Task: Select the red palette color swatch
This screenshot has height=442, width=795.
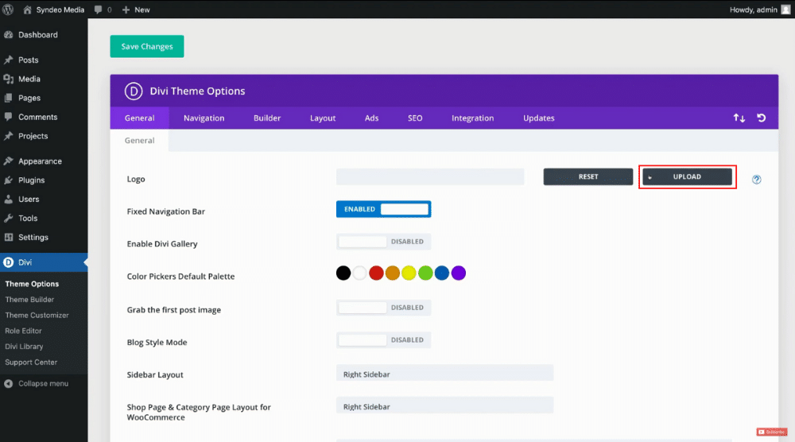Action: tap(376, 273)
